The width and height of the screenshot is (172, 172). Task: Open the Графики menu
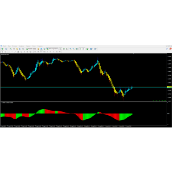pos(21,46)
